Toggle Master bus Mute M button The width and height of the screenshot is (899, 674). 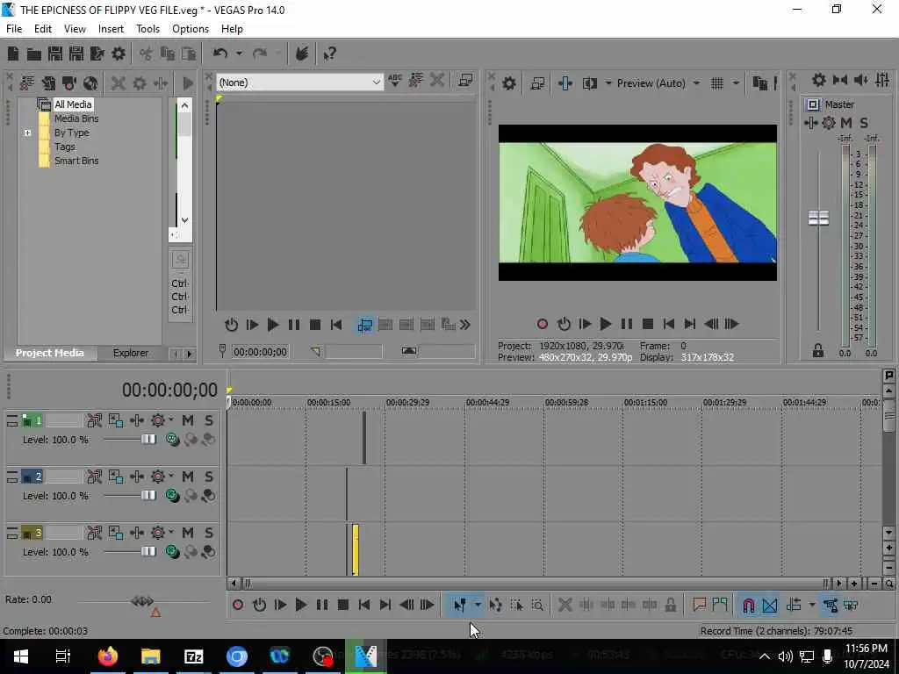point(846,123)
